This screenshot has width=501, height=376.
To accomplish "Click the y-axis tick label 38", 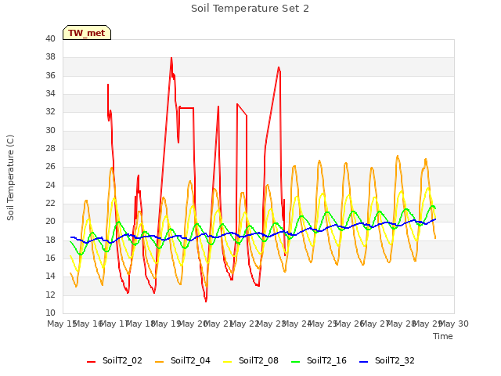I will pos(50,57).
